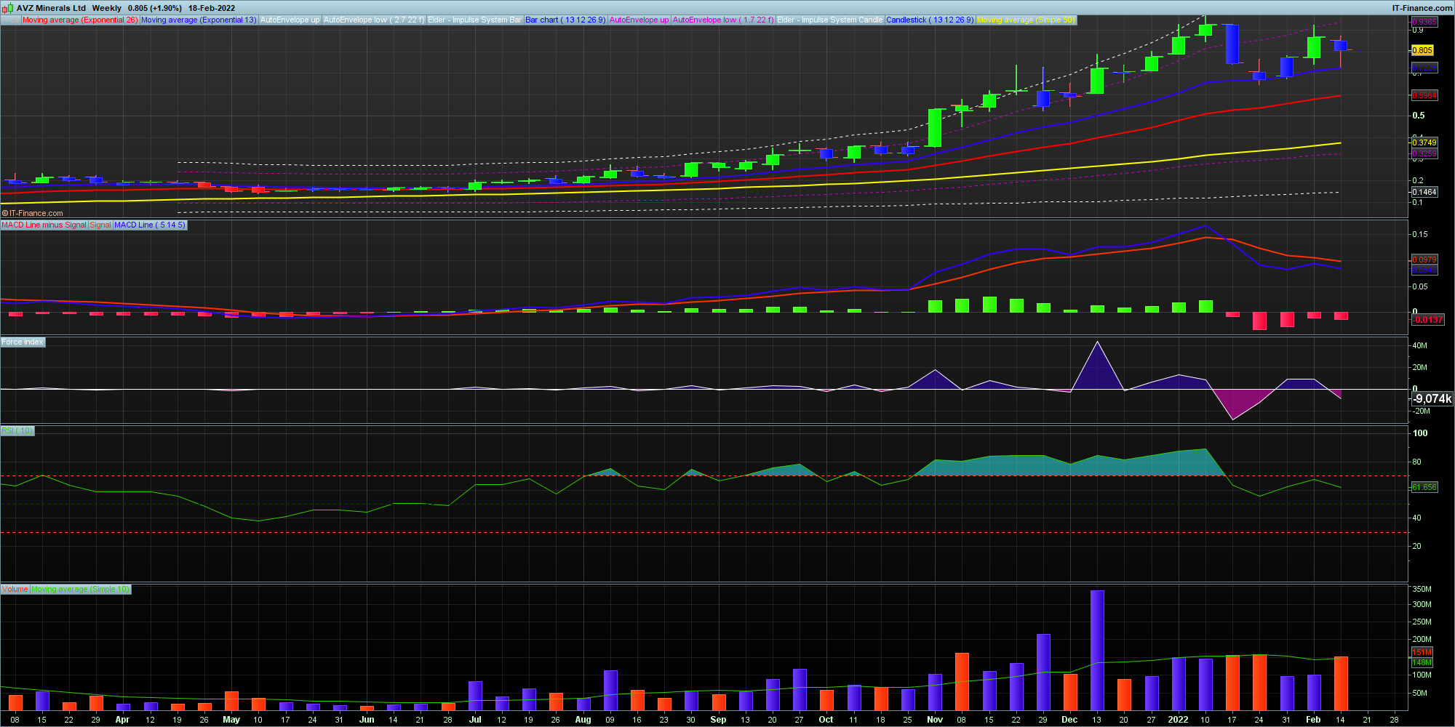
Task: Select Moving average (Simple 50) legend label
Action: point(1026,20)
